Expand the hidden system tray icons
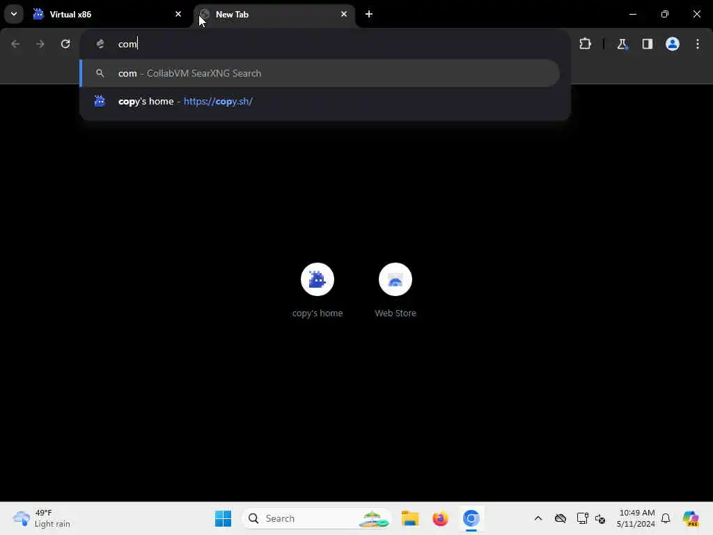Image resolution: width=713 pixels, height=535 pixels. point(538,518)
